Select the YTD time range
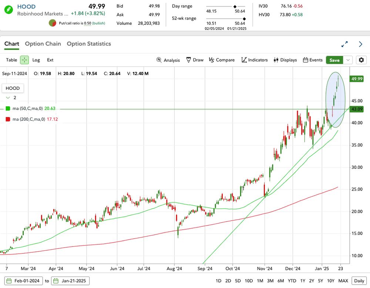Viewport: 370px width, 288px height. [292, 281]
